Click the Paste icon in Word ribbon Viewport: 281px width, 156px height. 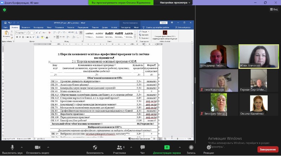coord(6,34)
